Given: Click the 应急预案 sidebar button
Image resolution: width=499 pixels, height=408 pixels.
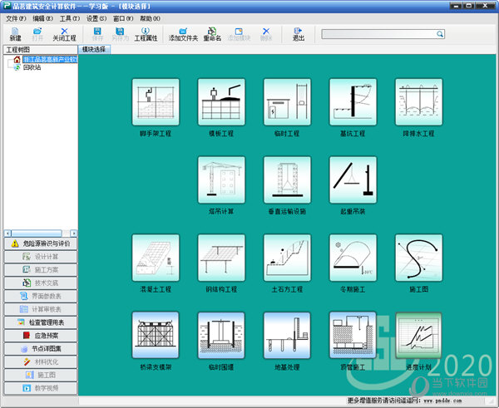Looking at the screenshot, I should point(41,336).
